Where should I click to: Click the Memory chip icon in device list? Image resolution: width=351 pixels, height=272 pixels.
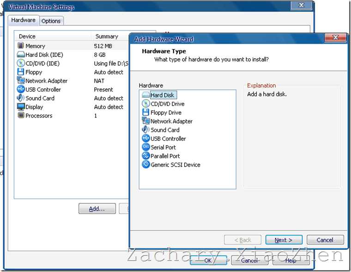click(x=21, y=45)
